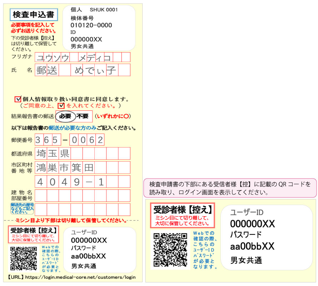Click user ID 000000XX on small stub
The height and width of the screenshot is (286, 318).
(89, 240)
